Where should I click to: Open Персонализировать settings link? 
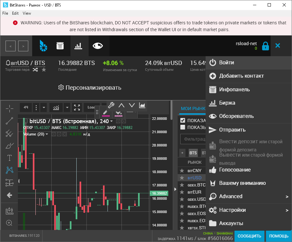pyautogui.click(x=91, y=88)
